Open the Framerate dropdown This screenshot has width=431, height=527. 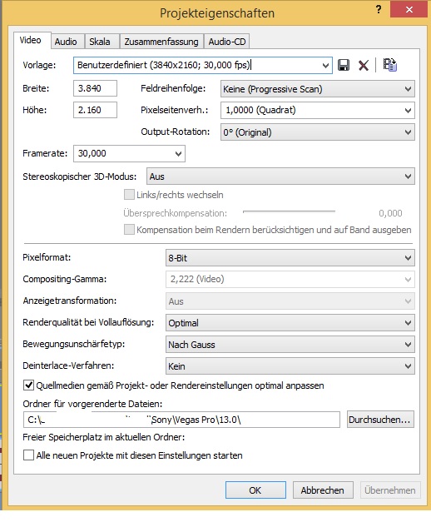click(x=129, y=153)
